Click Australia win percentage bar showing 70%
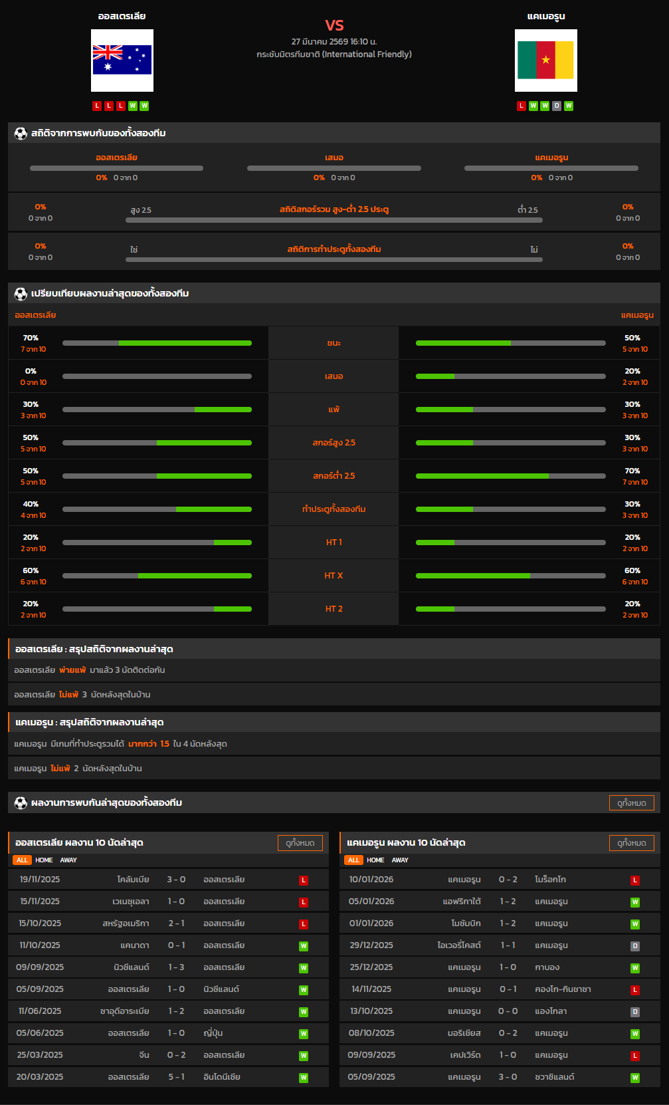Image resolution: width=669 pixels, height=1105 pixels. click(x=157, y=343)
